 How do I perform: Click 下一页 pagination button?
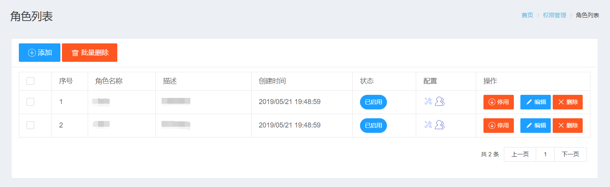click(570, 154)
